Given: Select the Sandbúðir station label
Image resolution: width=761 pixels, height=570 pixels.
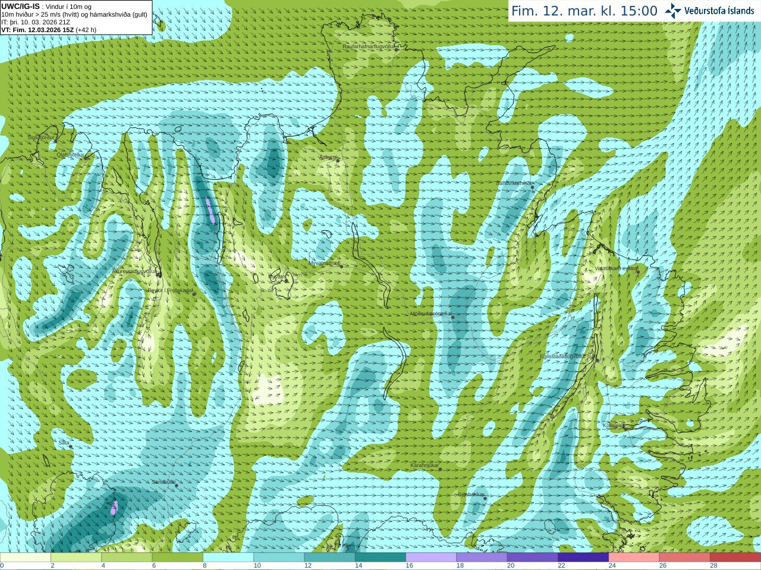Looking at the screenshot, I should click(163, 482).
